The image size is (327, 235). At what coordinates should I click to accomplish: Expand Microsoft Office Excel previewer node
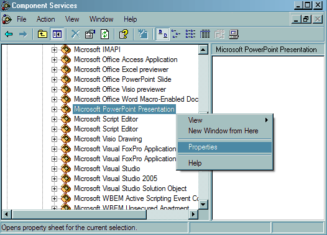pyautogui.click(x=54, y=69)
